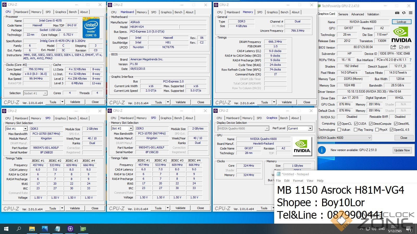Image resolution: width=417 pixels, height=234 pixels.
Task: Click the bus interface question mark icon
Action: pyautogui.click(x=410, y=60)
